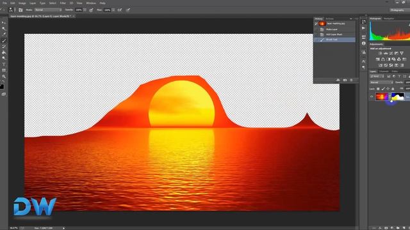
Task: Click the Selective Color adjustment icon
Action: [x=397, y=65]
